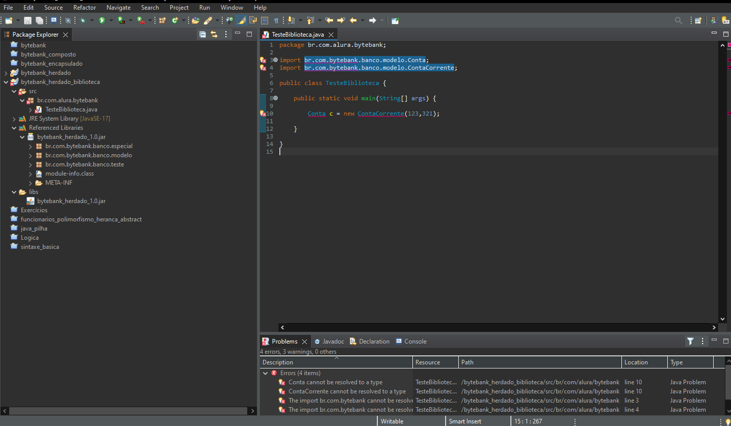Viewport: 731px width, 426px height.
Task: Close the TesteBiblioteca.java editor tab
Action: [331, 35]
